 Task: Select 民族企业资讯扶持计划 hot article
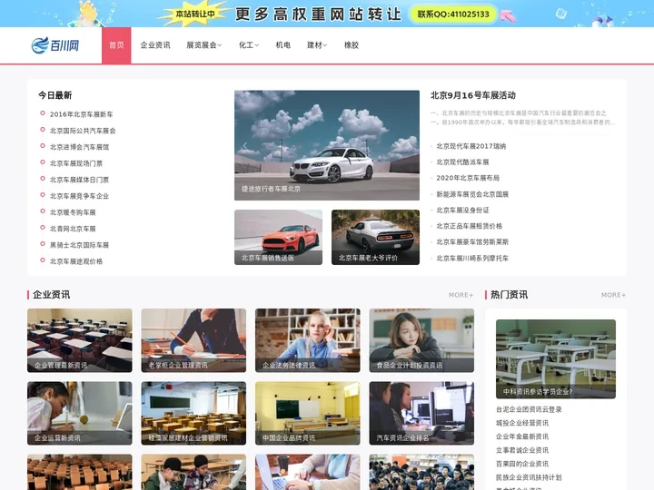tap(529, 477)
